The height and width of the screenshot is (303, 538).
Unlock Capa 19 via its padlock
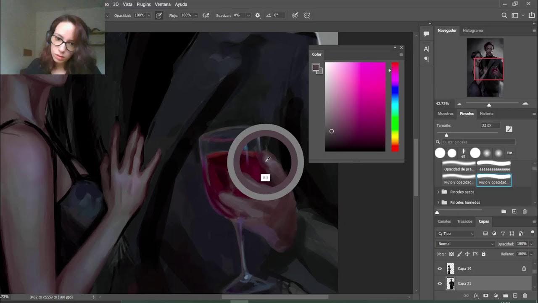pos(524,268)
